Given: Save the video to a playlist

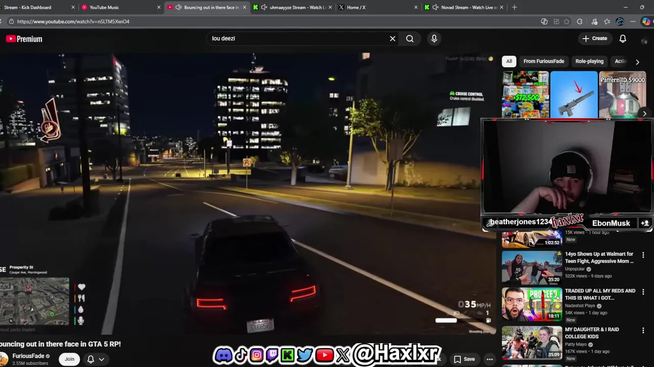Looking at the screenshot, I should (x=464, y=359).
